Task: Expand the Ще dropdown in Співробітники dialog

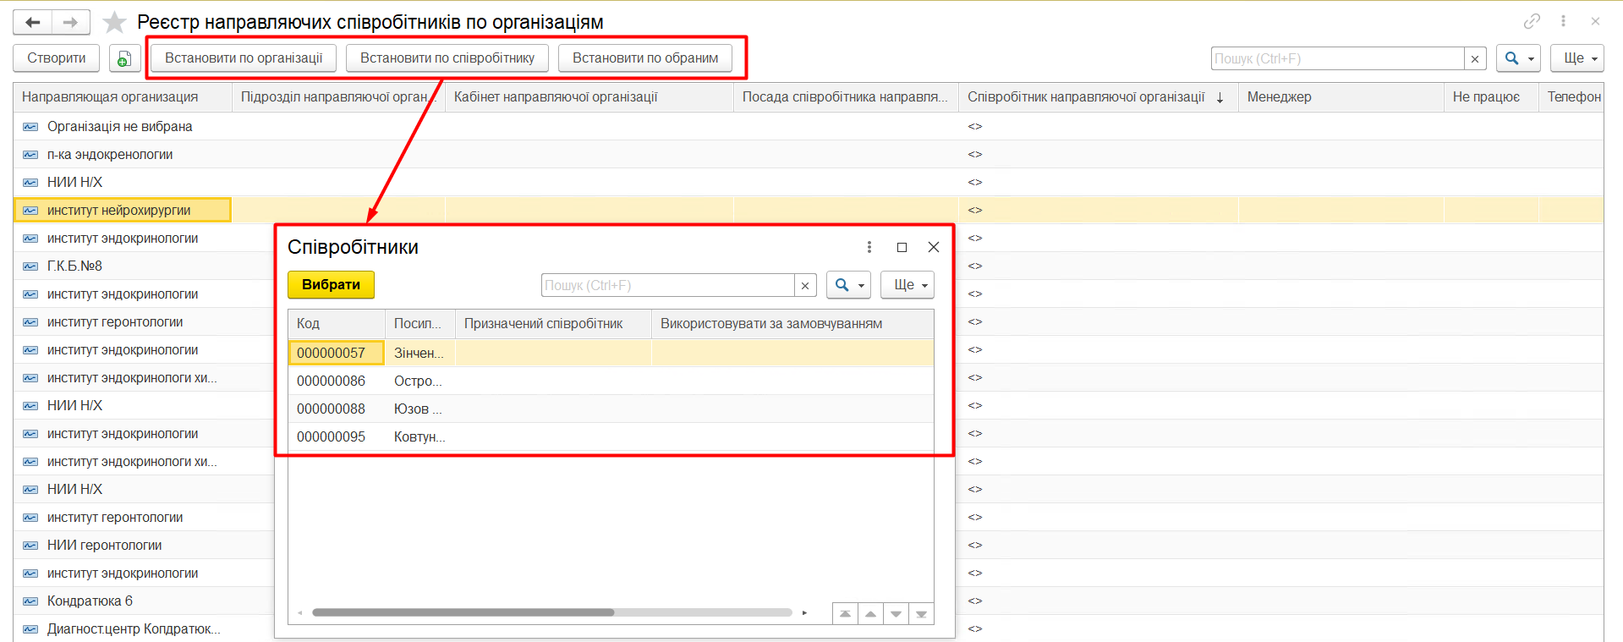Action: (907, 285)
